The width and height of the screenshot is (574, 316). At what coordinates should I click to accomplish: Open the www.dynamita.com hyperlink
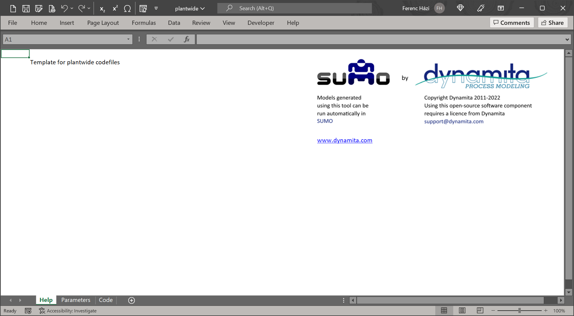pos(344,140)
